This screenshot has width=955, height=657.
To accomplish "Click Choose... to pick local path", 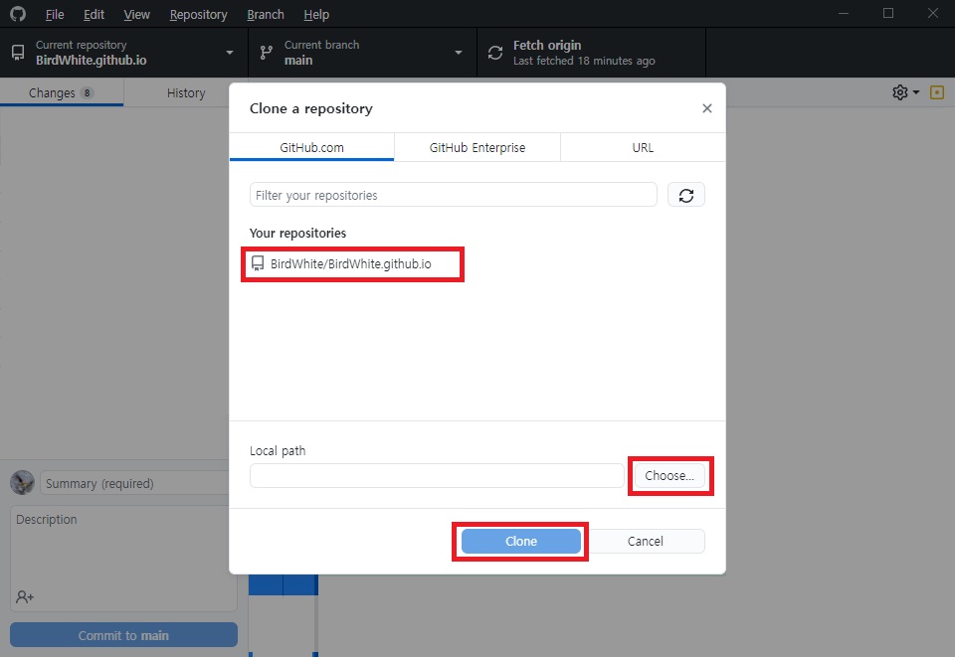I will pyautogui.click(x=669, y=476).
